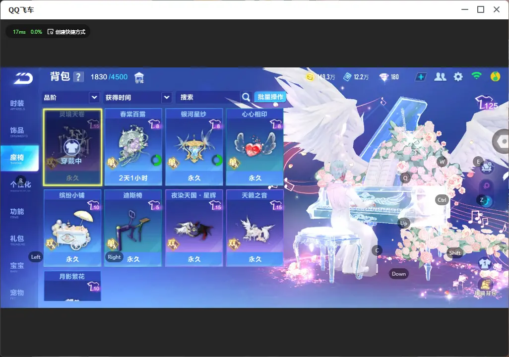Select the 春棠百露 seat item

coord(133,147)
